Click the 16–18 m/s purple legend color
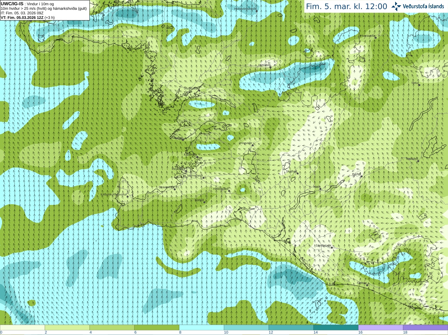The height and width of the screenshot is (335, 448). click(381, 328)
